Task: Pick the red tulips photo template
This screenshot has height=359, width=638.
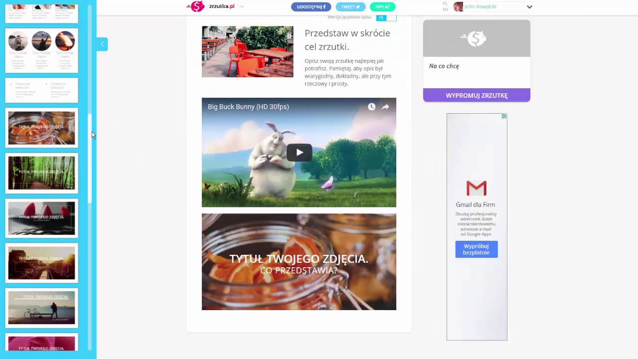Action: pyautogui.click(x=42, y=218)
